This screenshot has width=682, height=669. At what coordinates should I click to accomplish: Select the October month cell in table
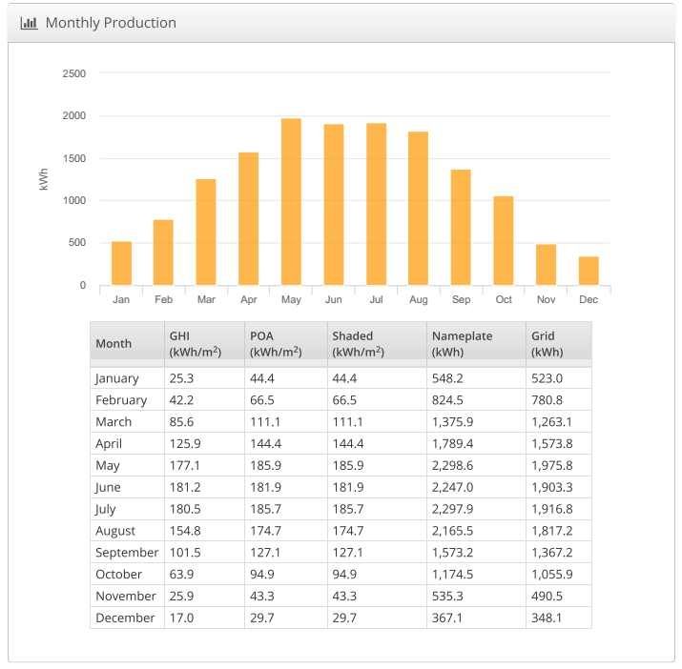pyautogui.click(x=118, y=574)
